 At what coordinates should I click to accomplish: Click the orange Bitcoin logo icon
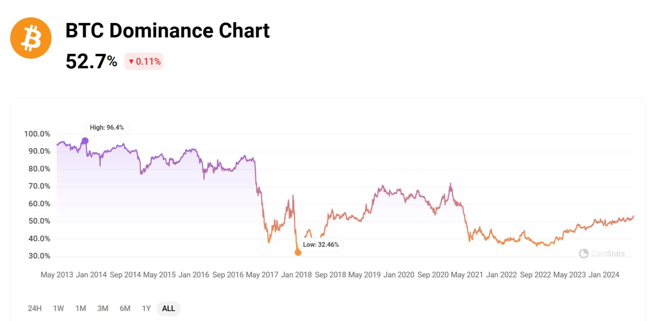[31, 38]
